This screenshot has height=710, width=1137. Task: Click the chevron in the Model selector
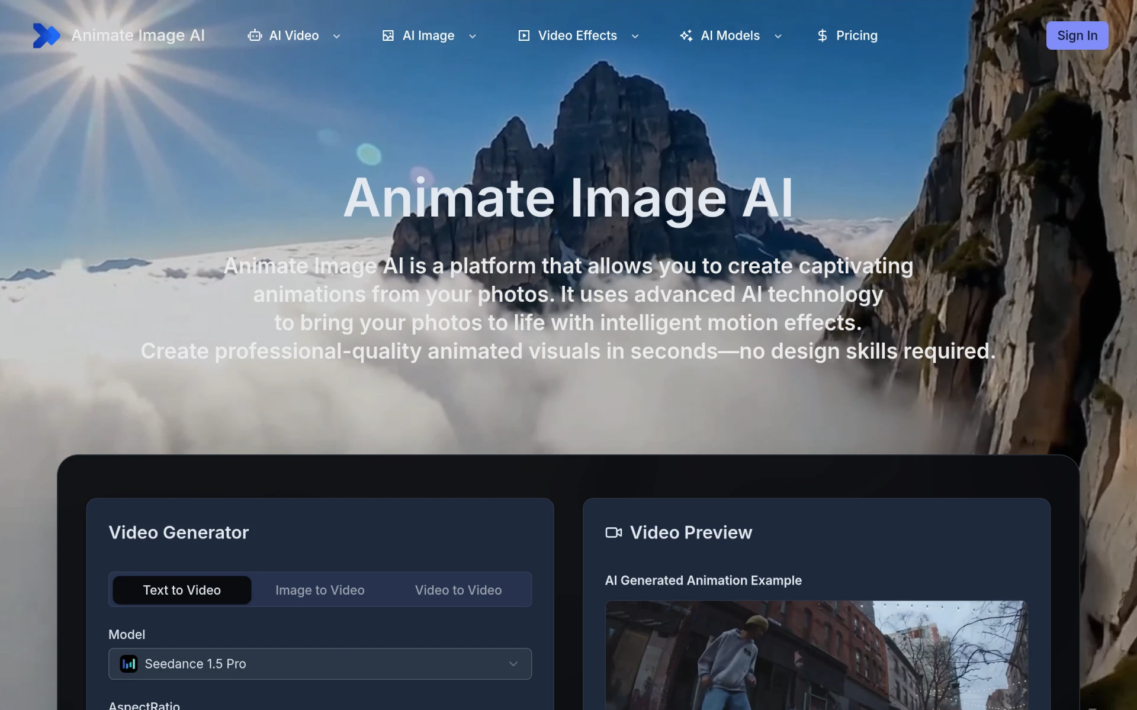click(513, 664)
